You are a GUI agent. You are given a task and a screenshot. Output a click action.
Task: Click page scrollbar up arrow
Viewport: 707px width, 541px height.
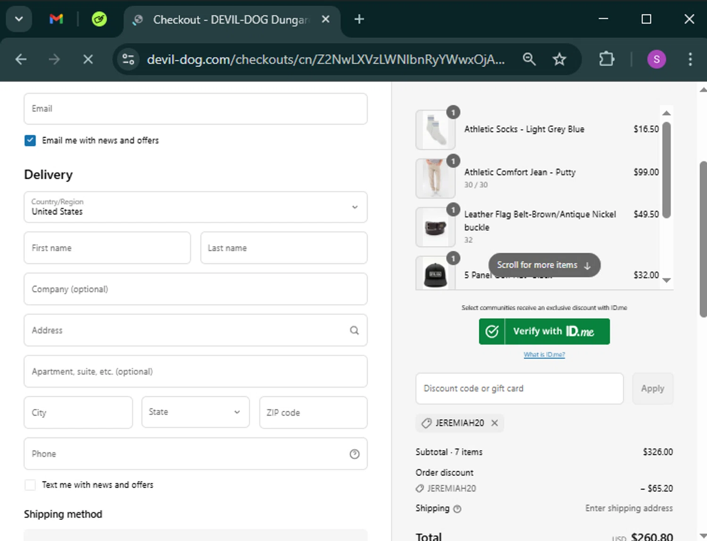point(703,89)
